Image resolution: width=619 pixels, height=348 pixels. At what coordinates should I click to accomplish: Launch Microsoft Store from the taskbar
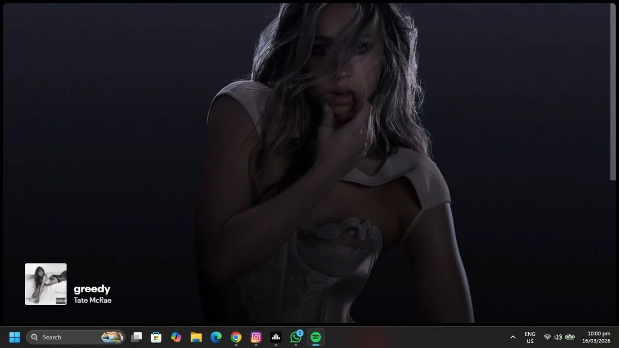156,337
